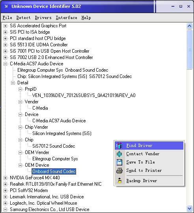This screenshot has width=194, height=213.
Task: Click the Contact Vender snowflake icon
Action: pyautogui.click(x=119, y=154)
